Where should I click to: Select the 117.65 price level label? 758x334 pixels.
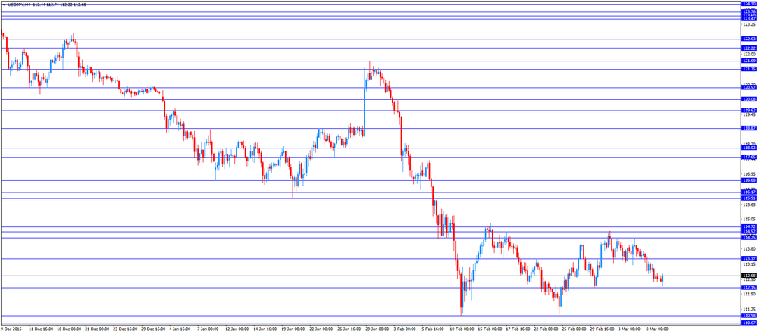(x=749, y=157)
